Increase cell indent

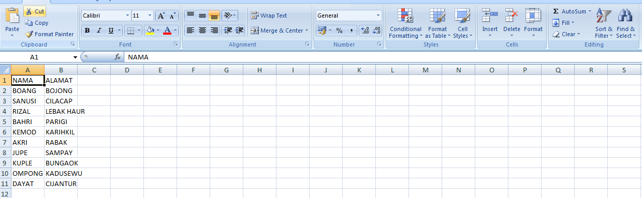click(240, 31)
